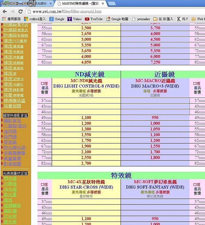Open the 閃光燈 link

10,178
